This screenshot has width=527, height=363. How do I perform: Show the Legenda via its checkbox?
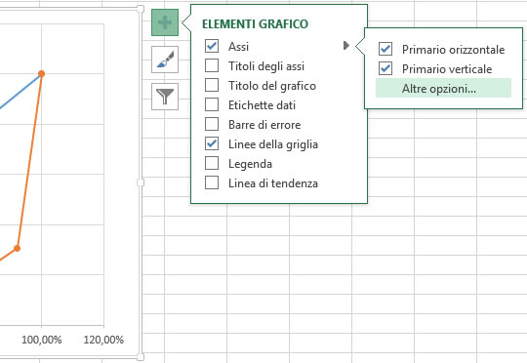point(212,163)
